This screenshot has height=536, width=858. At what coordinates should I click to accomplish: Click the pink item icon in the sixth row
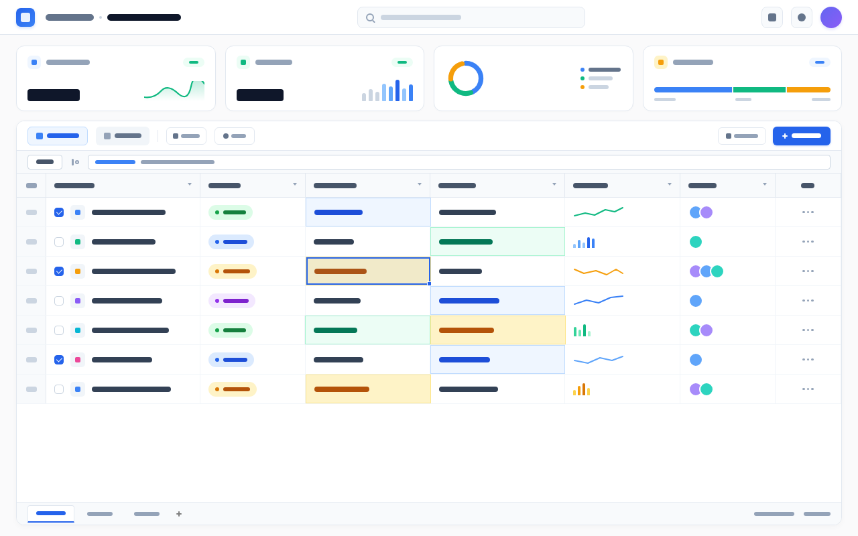click(x=78, y=360)
